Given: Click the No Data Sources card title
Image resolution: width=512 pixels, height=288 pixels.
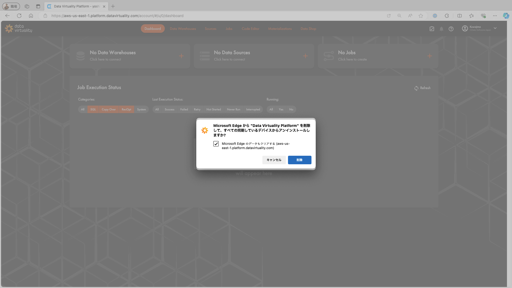Looking at the screenshot, I should [232, 53].
